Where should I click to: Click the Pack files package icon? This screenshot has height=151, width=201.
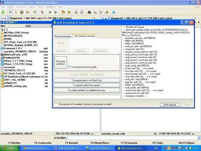coord(63,12)
